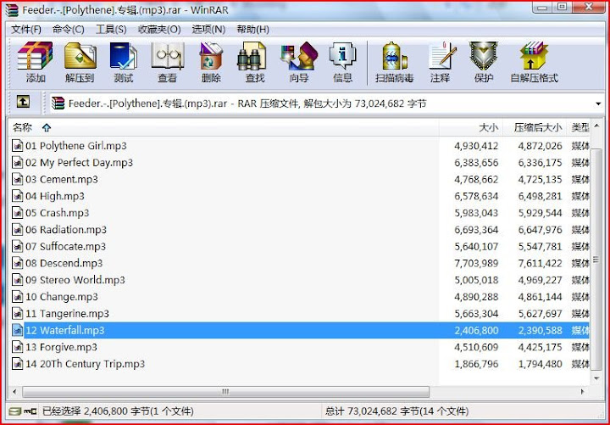Click the 解压到 (Extract To) icon
The width and height of the screenshot is (610, 425).
80,62
